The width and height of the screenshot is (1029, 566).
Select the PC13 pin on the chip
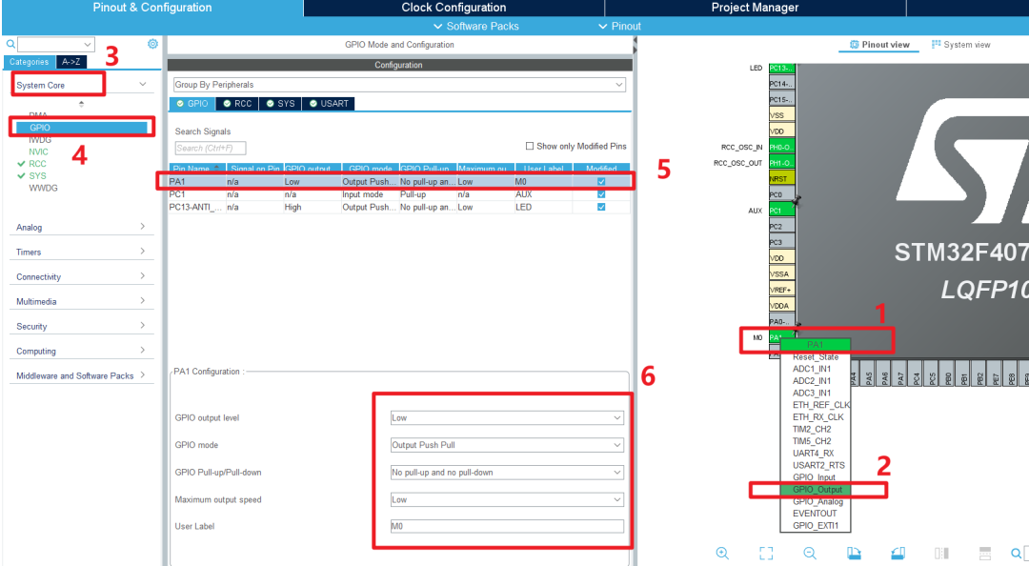(x=781, y=68)
